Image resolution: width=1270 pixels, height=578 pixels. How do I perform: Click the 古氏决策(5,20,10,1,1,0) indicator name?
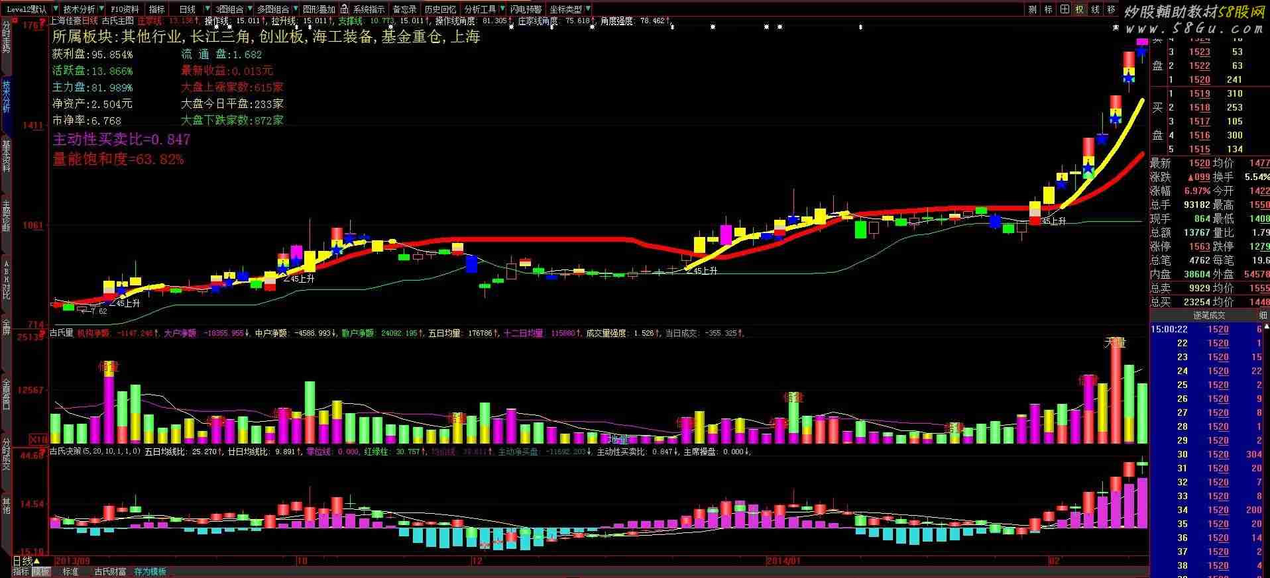pyautogui.click(x=95, y=452)
